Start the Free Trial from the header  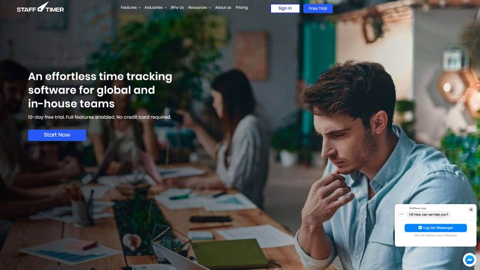(318, 8)
